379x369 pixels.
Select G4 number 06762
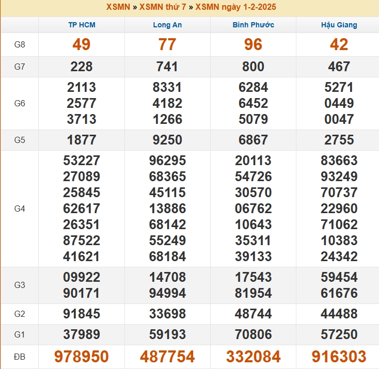click(x=253, y=208)
